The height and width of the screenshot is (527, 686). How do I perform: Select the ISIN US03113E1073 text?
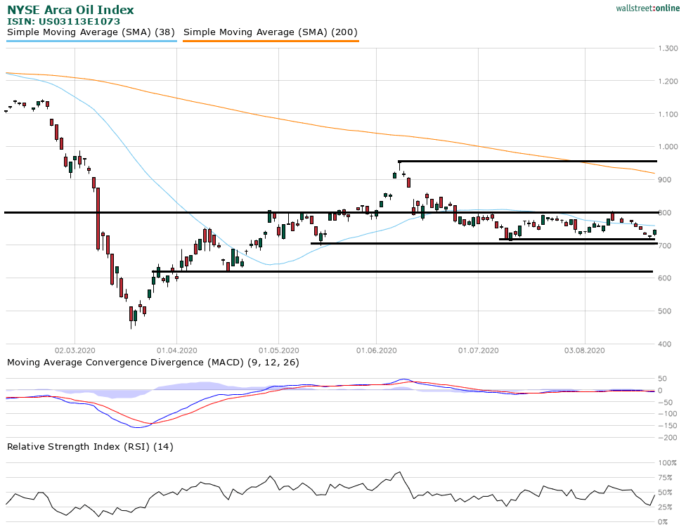[63, 22]
